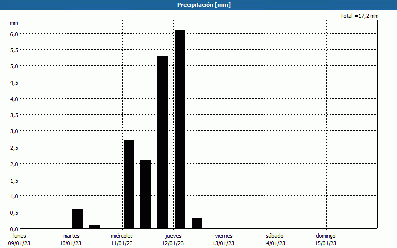Click the 0,0 y-axis value

click(14, 229)
